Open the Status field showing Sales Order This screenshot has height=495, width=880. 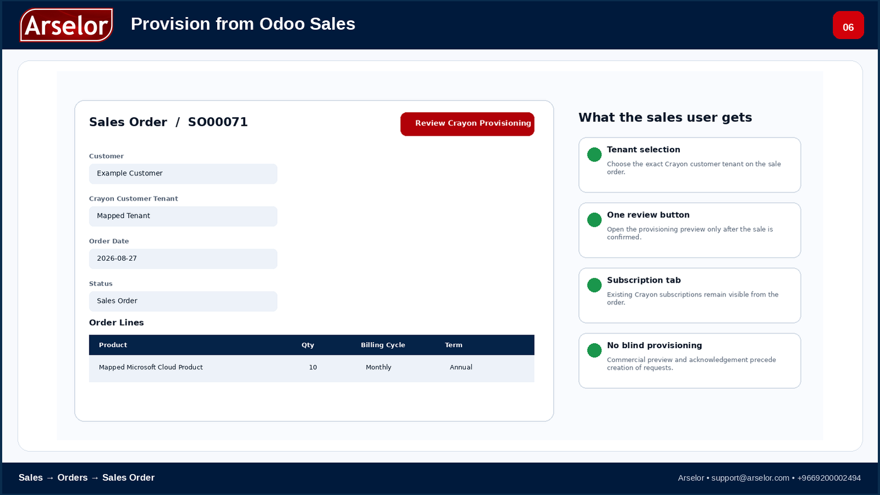[183, 301]
